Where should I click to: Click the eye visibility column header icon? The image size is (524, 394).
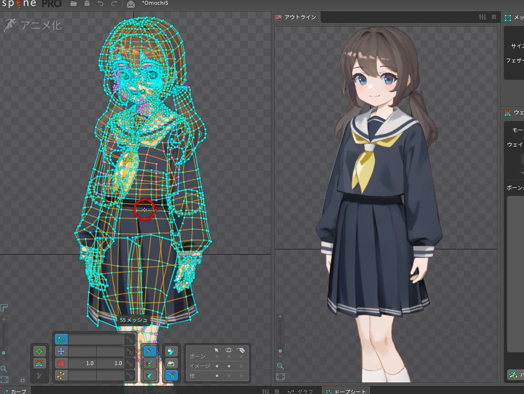point(229,350)
